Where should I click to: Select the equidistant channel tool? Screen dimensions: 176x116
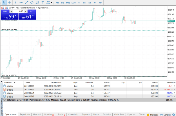point(32,3)
